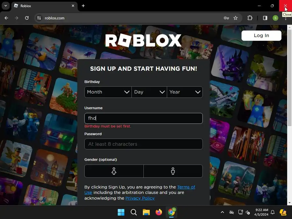Minimize the Chrome window
The width and height of the screenshot is (292, 219).
tap(259, 6)
